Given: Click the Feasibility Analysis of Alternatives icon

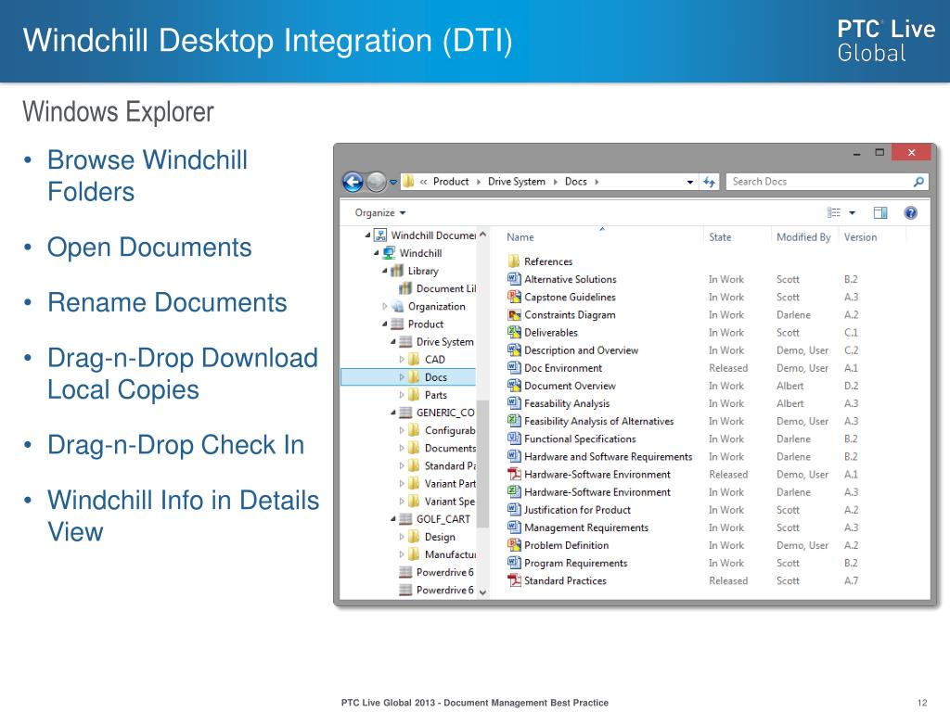Looking at the screenshot, I should (x=514, y=421).
